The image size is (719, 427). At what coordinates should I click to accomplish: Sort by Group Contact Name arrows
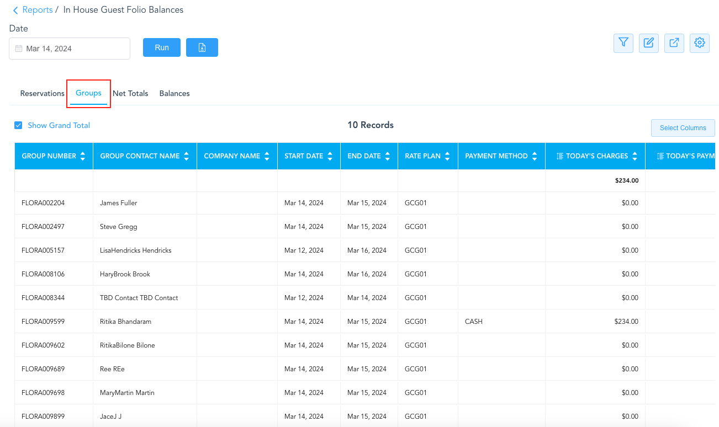pyautogui.click(x=187, y=156)
